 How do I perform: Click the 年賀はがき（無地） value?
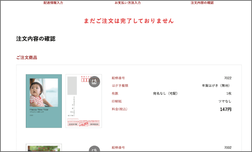coord(217,85)
